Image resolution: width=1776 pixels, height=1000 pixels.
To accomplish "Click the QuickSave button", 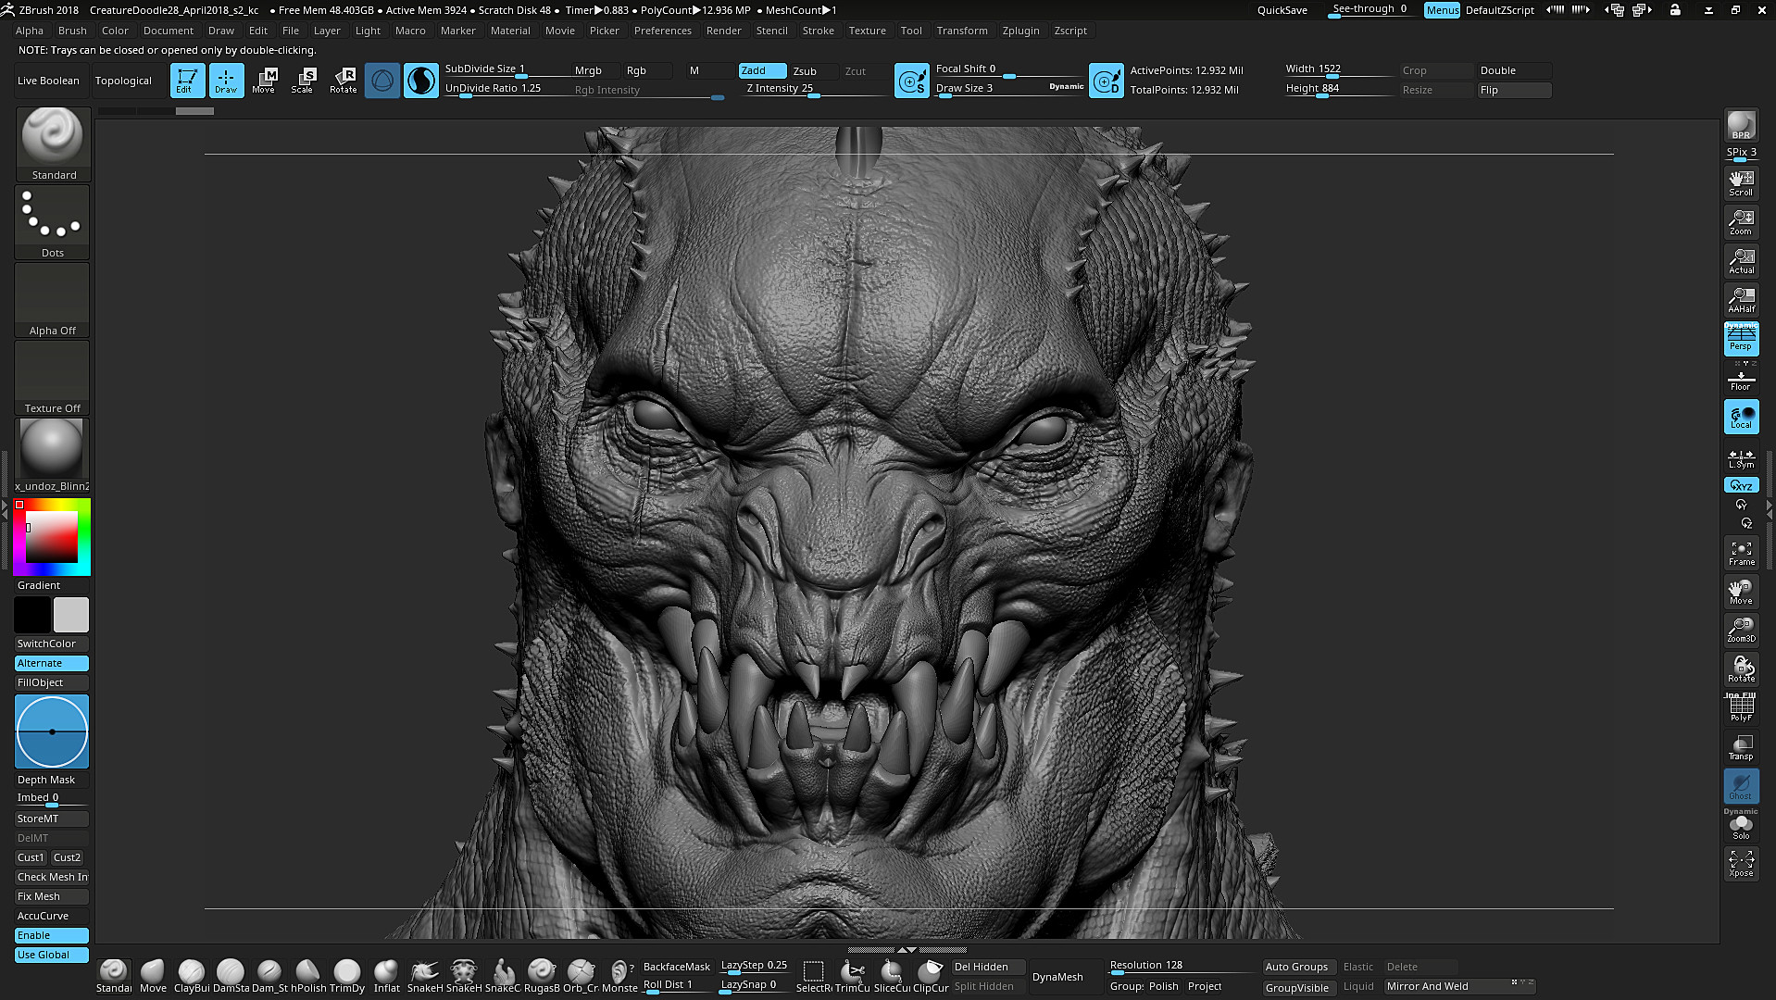I will click(1282, 10).
